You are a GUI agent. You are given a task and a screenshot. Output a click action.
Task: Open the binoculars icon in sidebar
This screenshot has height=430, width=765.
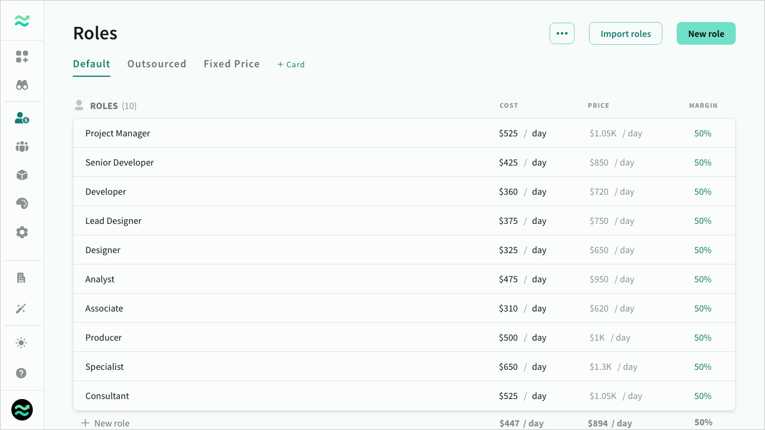tap(22, 85)
